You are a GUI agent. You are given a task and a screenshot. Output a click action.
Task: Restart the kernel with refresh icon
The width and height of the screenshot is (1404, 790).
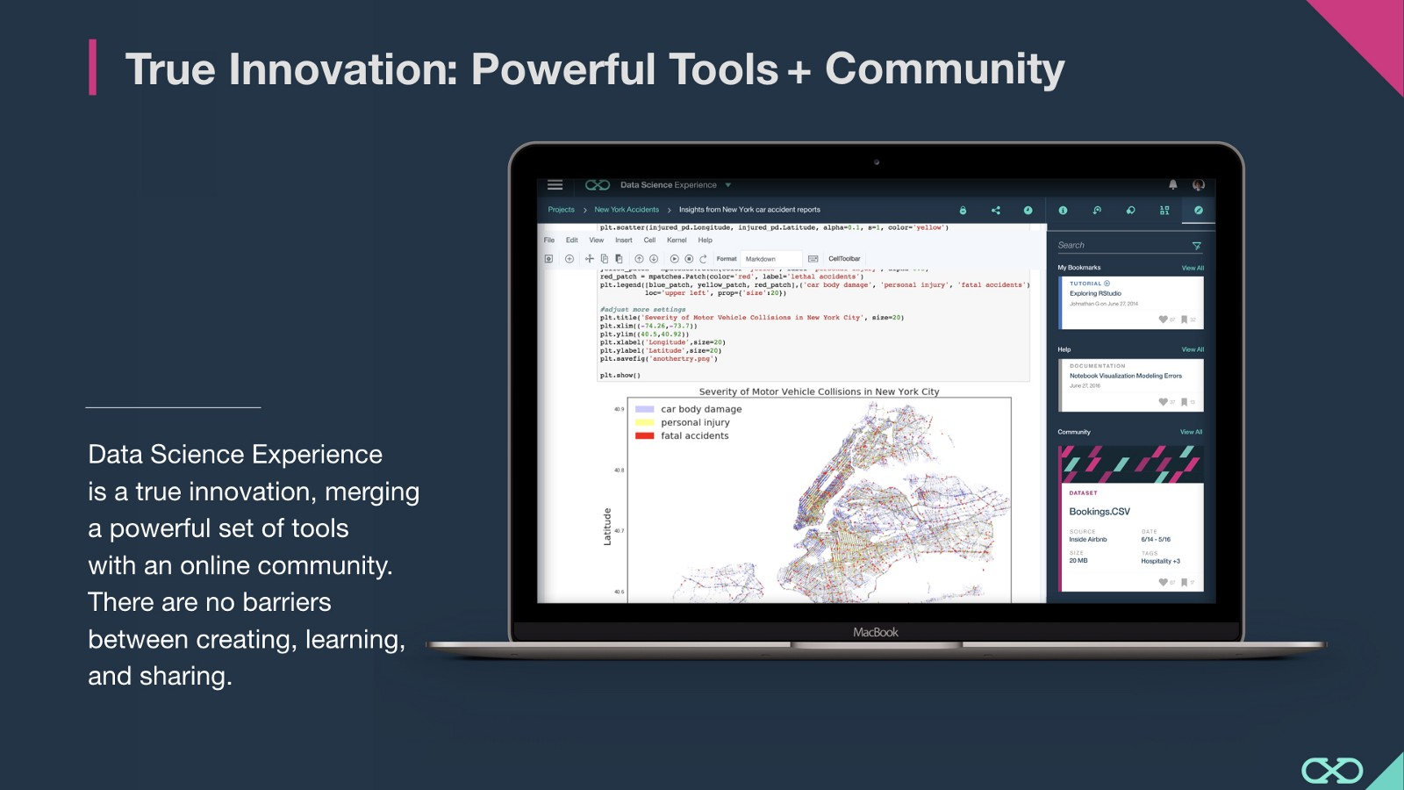[703, 259]
